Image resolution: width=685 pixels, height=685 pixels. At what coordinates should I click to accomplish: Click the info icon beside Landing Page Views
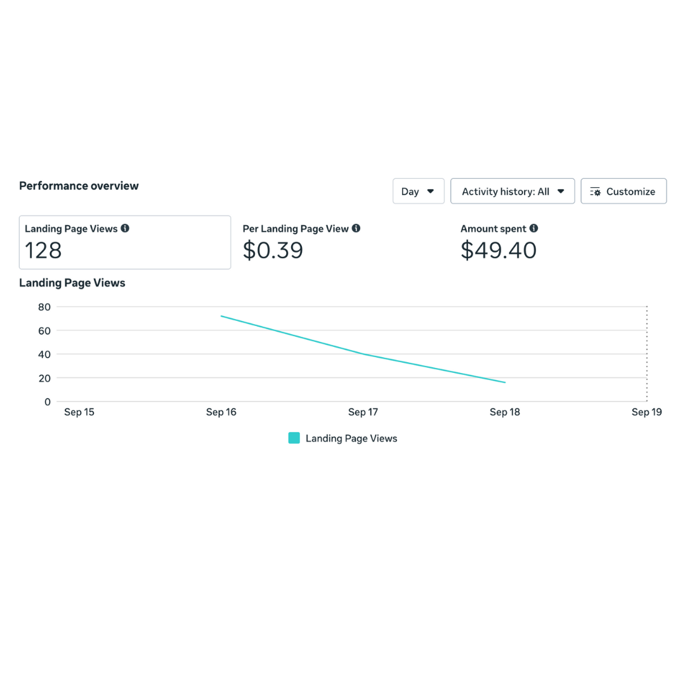(125, 228)
